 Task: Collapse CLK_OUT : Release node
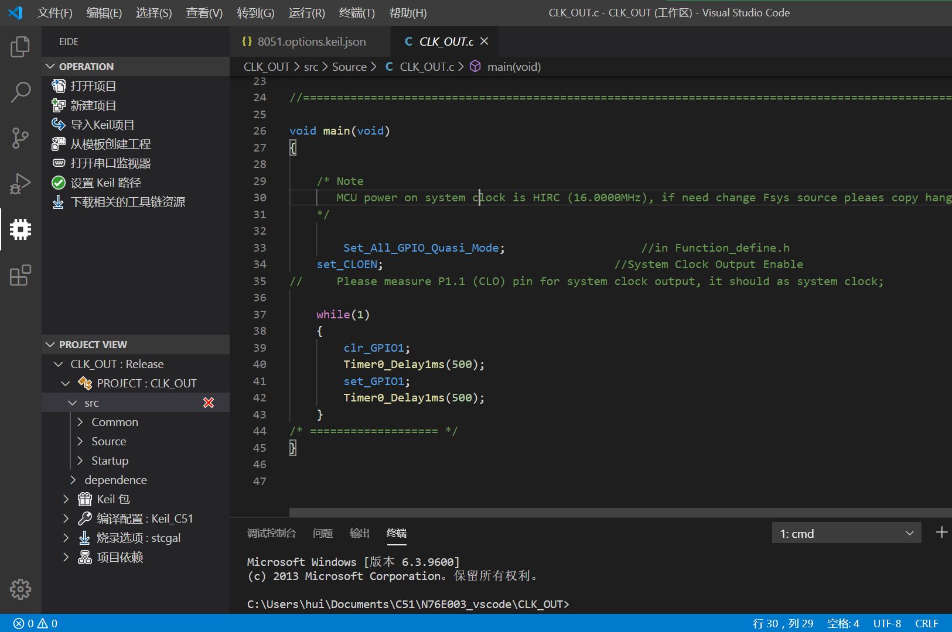(x=59, y=364)
